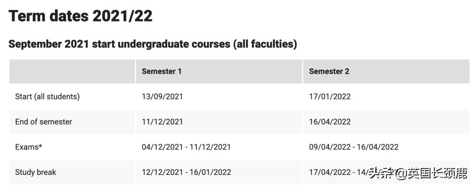Select Semester 2 start date 17/01/2022

[x=330, y=96]
